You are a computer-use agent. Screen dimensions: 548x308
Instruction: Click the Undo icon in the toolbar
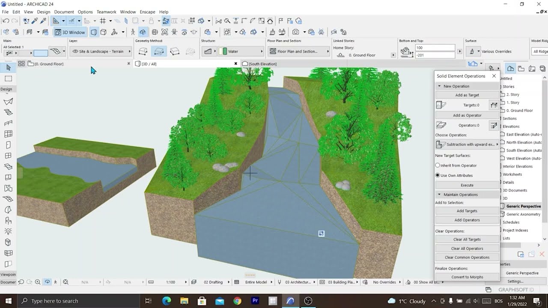pos(6,21)
